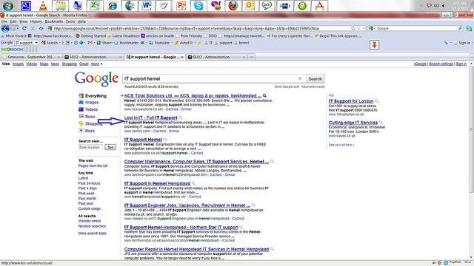Click the Google Toolbar wrench settings icon
Image resolution: width=474 pixels, height=266 pixels.
(446, 43)
